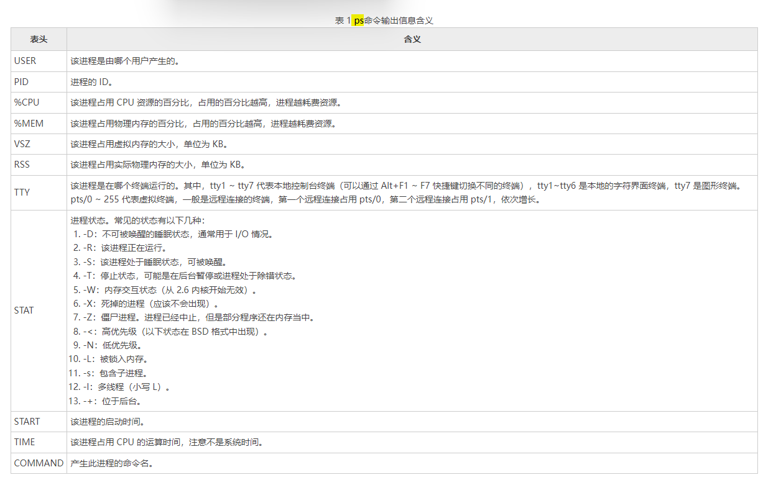Select the TTY row header cell

coord(39,192)
